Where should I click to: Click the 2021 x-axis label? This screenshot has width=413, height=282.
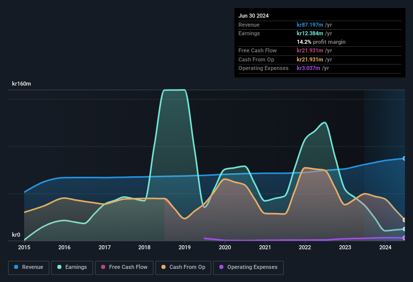265,247
